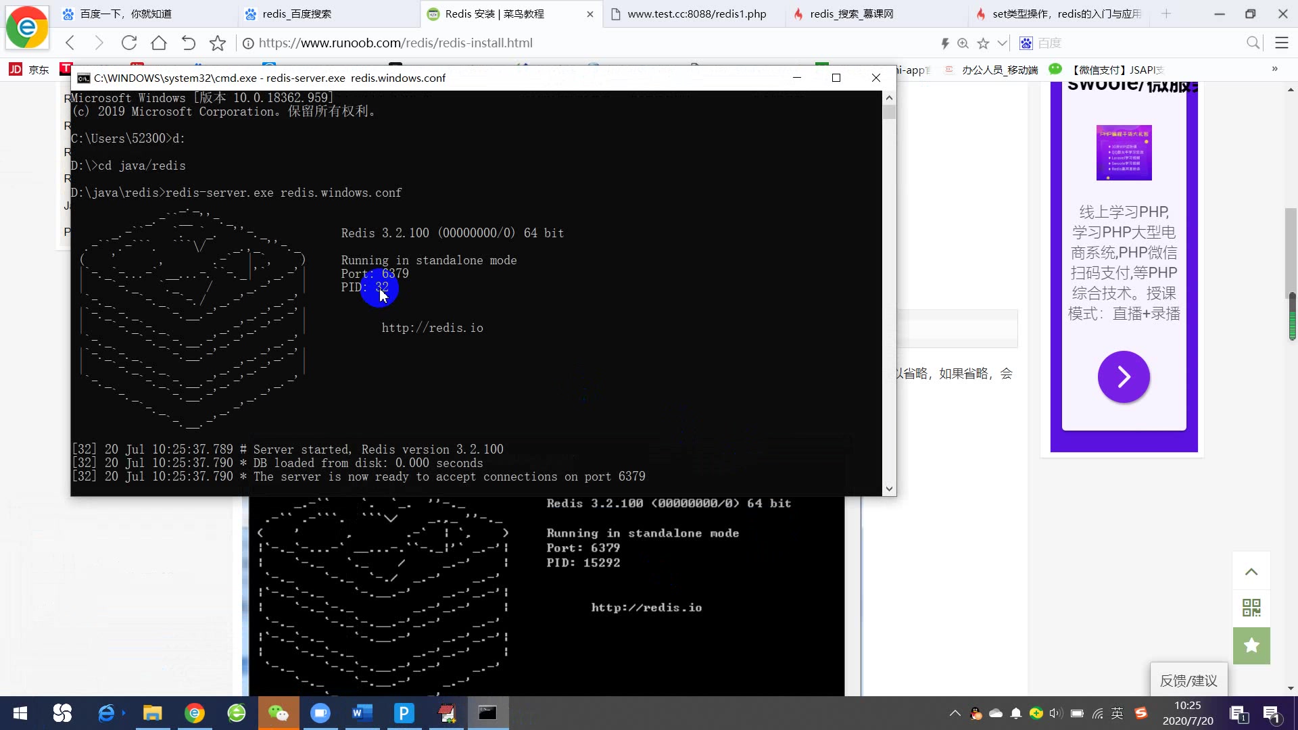Click the back-to-top arrow button

(x=1251, y=572)
